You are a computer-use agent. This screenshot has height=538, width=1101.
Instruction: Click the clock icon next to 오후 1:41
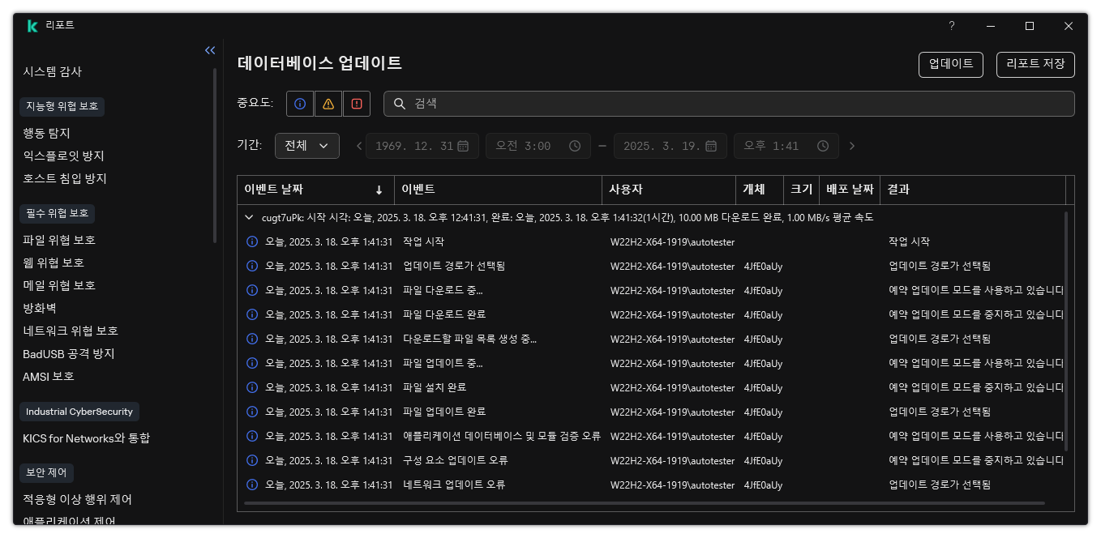pos(822,146)
